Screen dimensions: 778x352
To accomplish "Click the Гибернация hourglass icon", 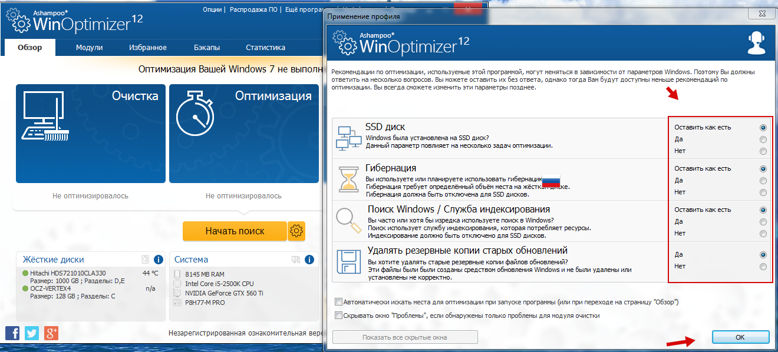I will pyautogui.click(x=348, y=179).
